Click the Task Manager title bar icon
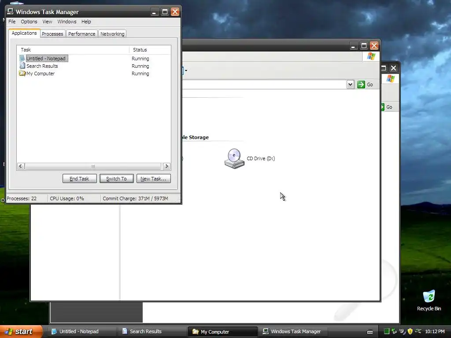The height and width of the screenshot is (338, 451). click(11, 11)
